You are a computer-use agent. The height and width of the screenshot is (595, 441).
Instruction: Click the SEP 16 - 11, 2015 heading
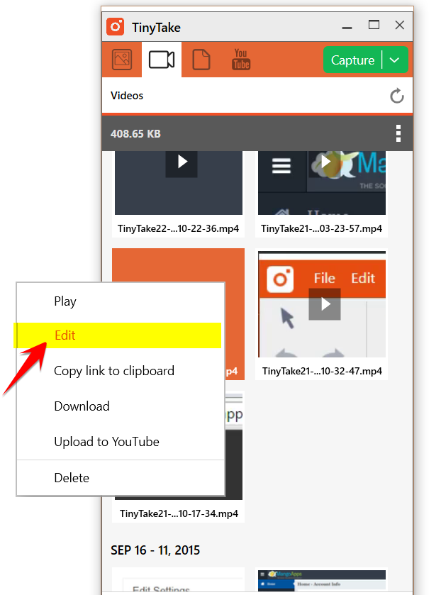click(x=155, y=550)
